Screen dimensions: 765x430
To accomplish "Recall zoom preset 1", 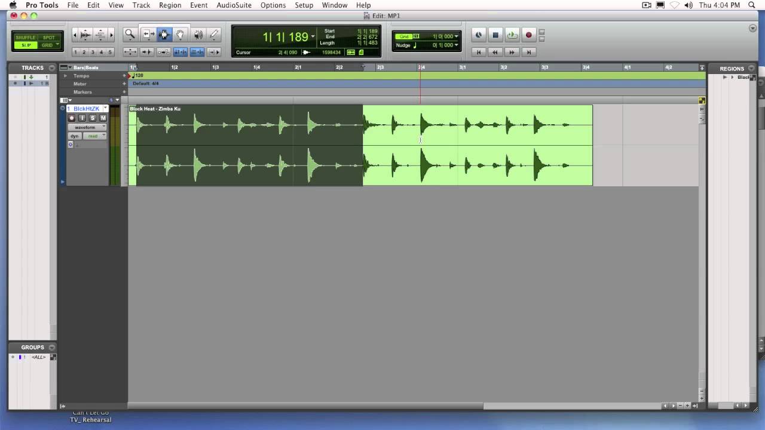I will point(75,52).
